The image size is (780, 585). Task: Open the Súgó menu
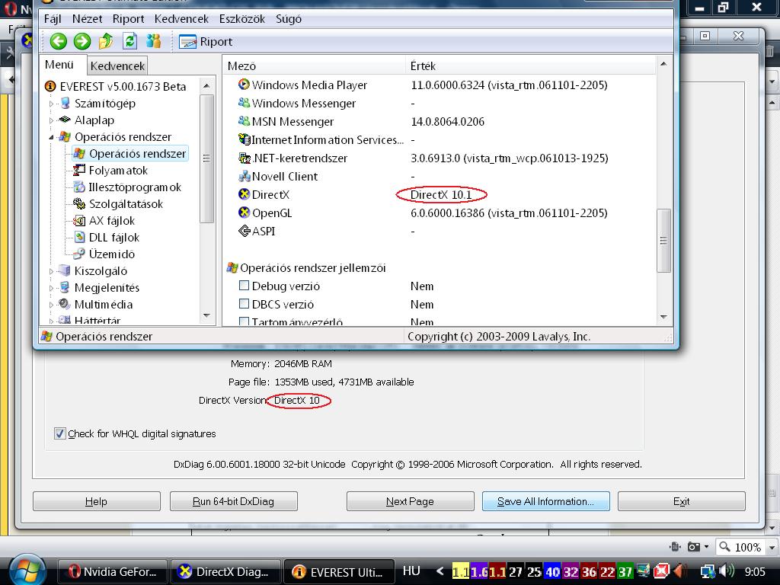pos(289,19)
